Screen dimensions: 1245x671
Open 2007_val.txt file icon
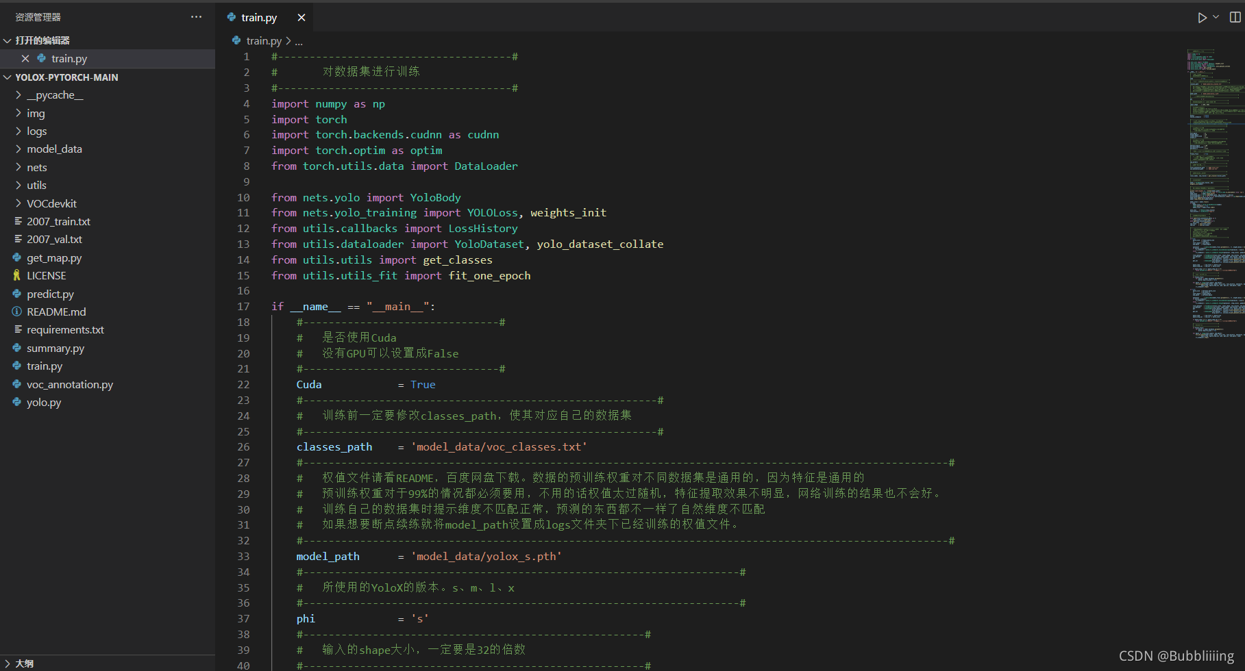pyautogui.click(x=18, y=239)
